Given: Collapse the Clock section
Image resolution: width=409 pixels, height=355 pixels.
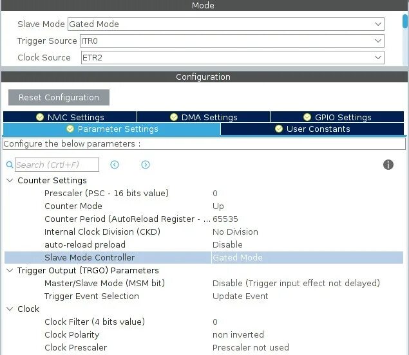Looking at the screenshot, I should click(10, 309).
